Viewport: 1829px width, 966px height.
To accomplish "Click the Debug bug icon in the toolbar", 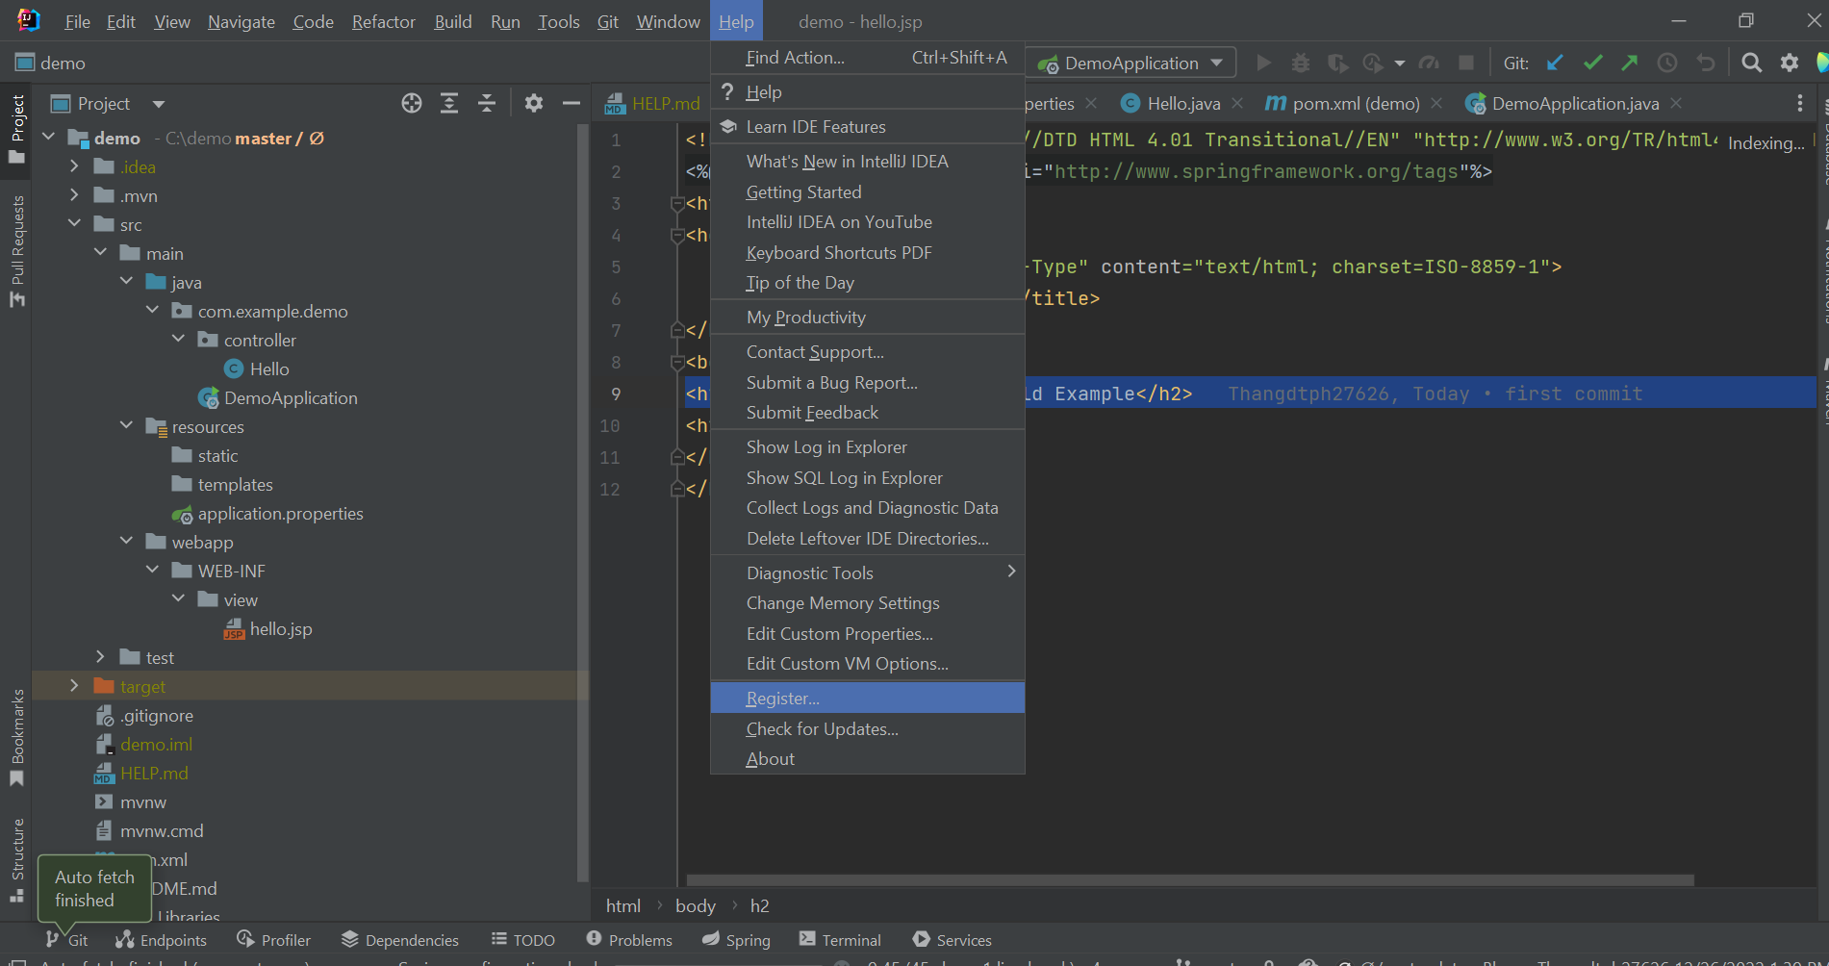I will (1300, 63).
